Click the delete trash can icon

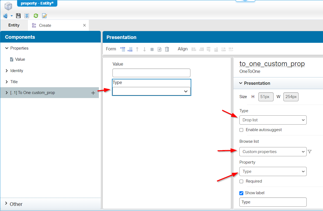pyautogui.click(x=167, y=49)
